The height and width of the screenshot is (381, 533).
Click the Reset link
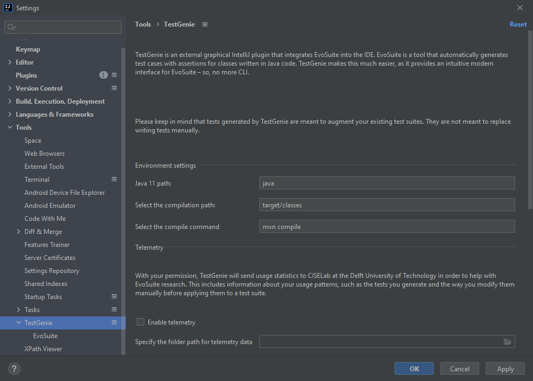click(x=518, y=24)
